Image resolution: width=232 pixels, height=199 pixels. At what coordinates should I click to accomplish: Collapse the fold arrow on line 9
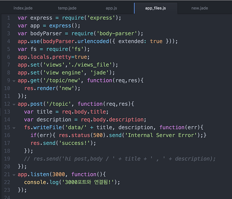[14, 81]
